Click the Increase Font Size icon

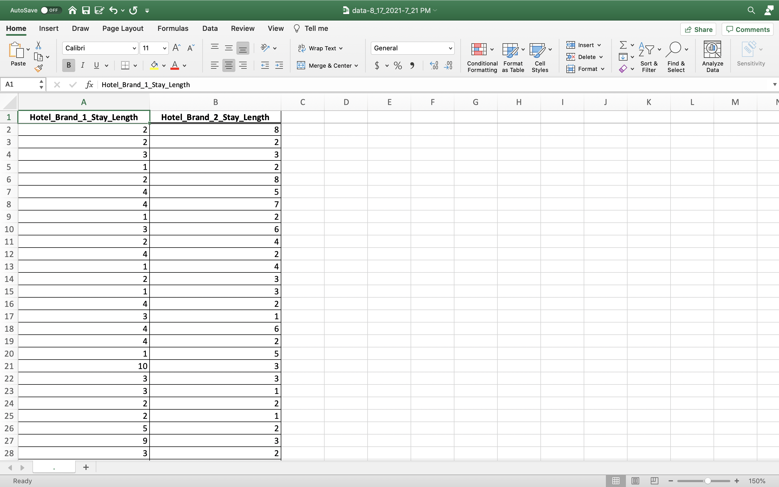[176, 48]
